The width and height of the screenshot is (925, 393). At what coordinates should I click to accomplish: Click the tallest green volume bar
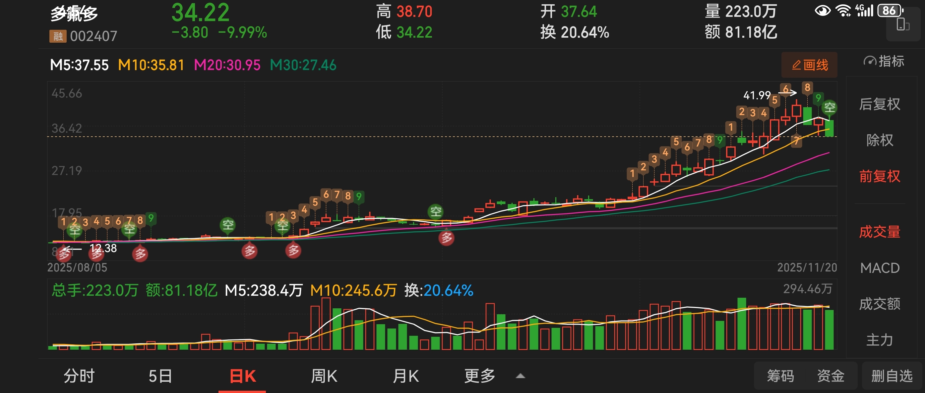(x=742, y=324)
